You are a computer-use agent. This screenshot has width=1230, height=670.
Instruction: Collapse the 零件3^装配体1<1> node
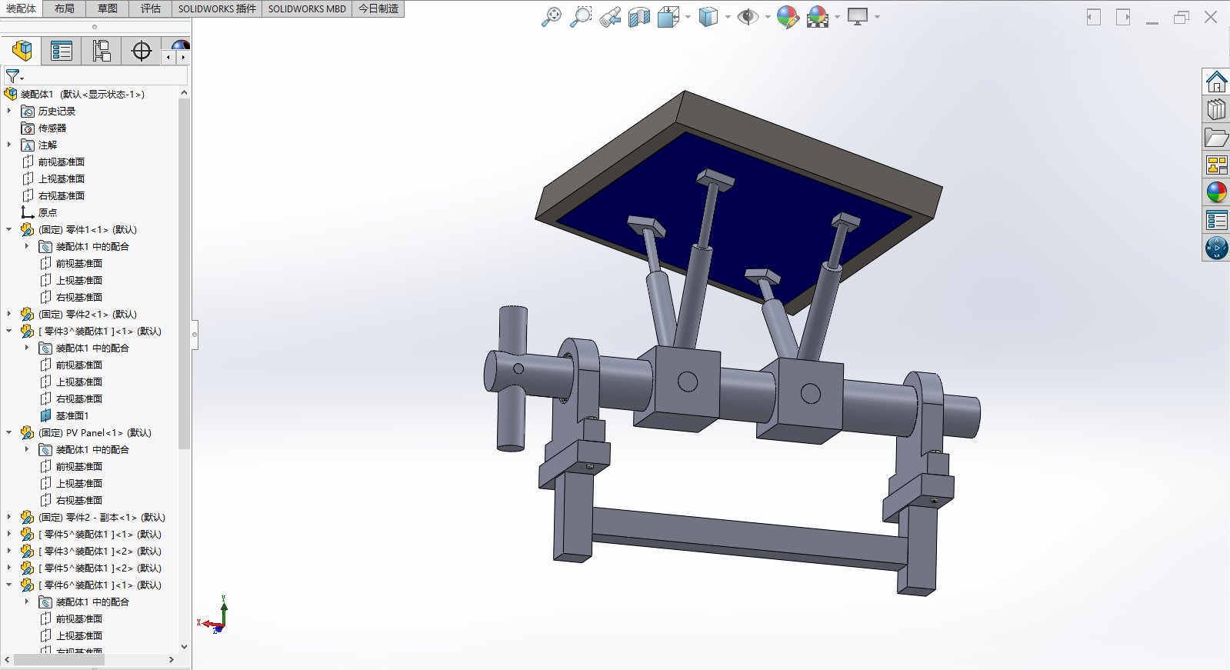tap(9, 331)
